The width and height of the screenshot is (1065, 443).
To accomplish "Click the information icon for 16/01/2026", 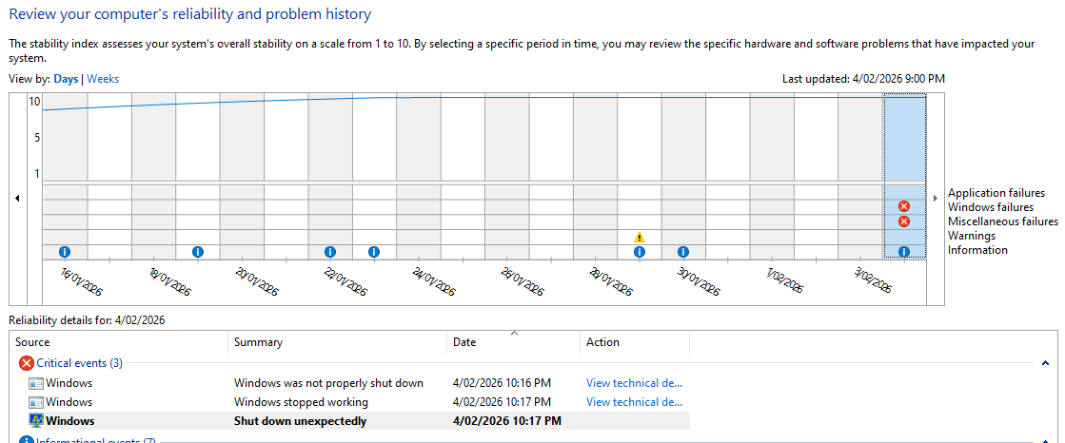I will (x=65, y=252).
